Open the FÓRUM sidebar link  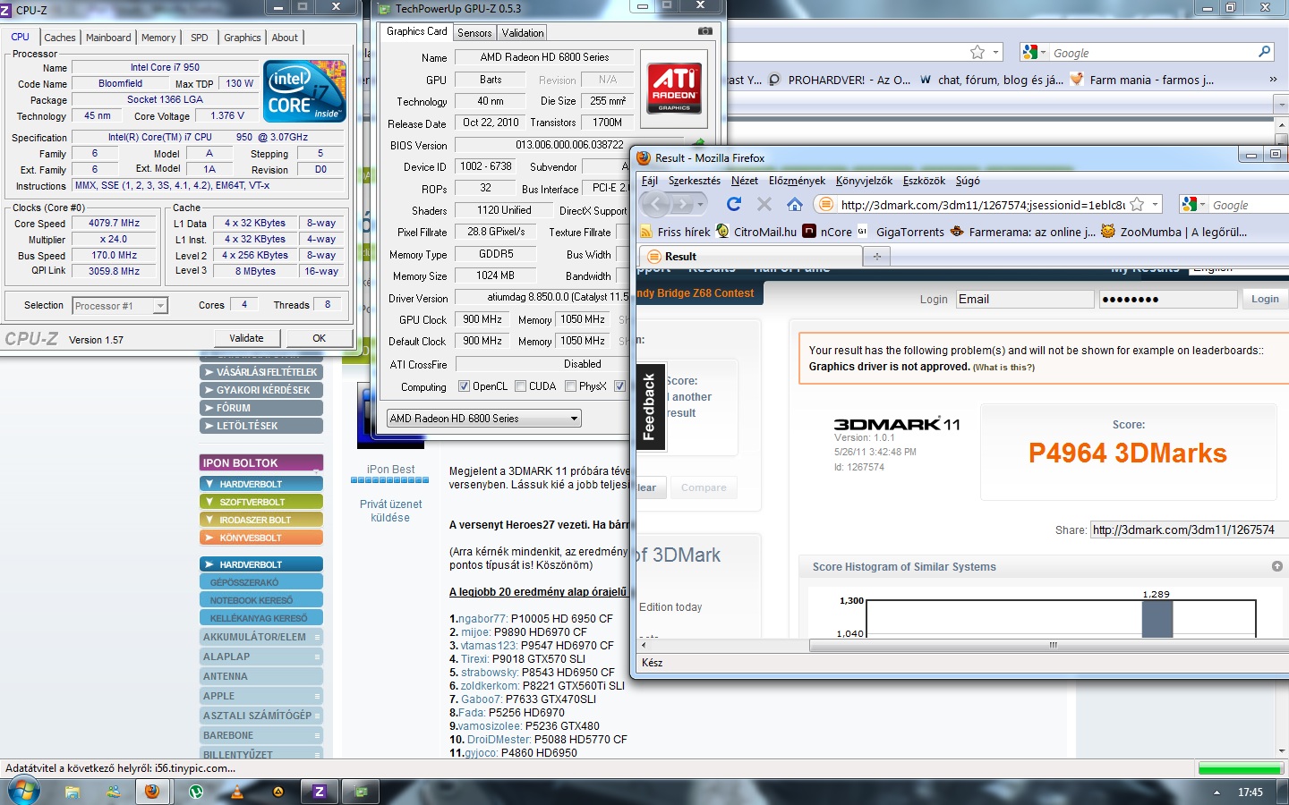coord(261,408)
